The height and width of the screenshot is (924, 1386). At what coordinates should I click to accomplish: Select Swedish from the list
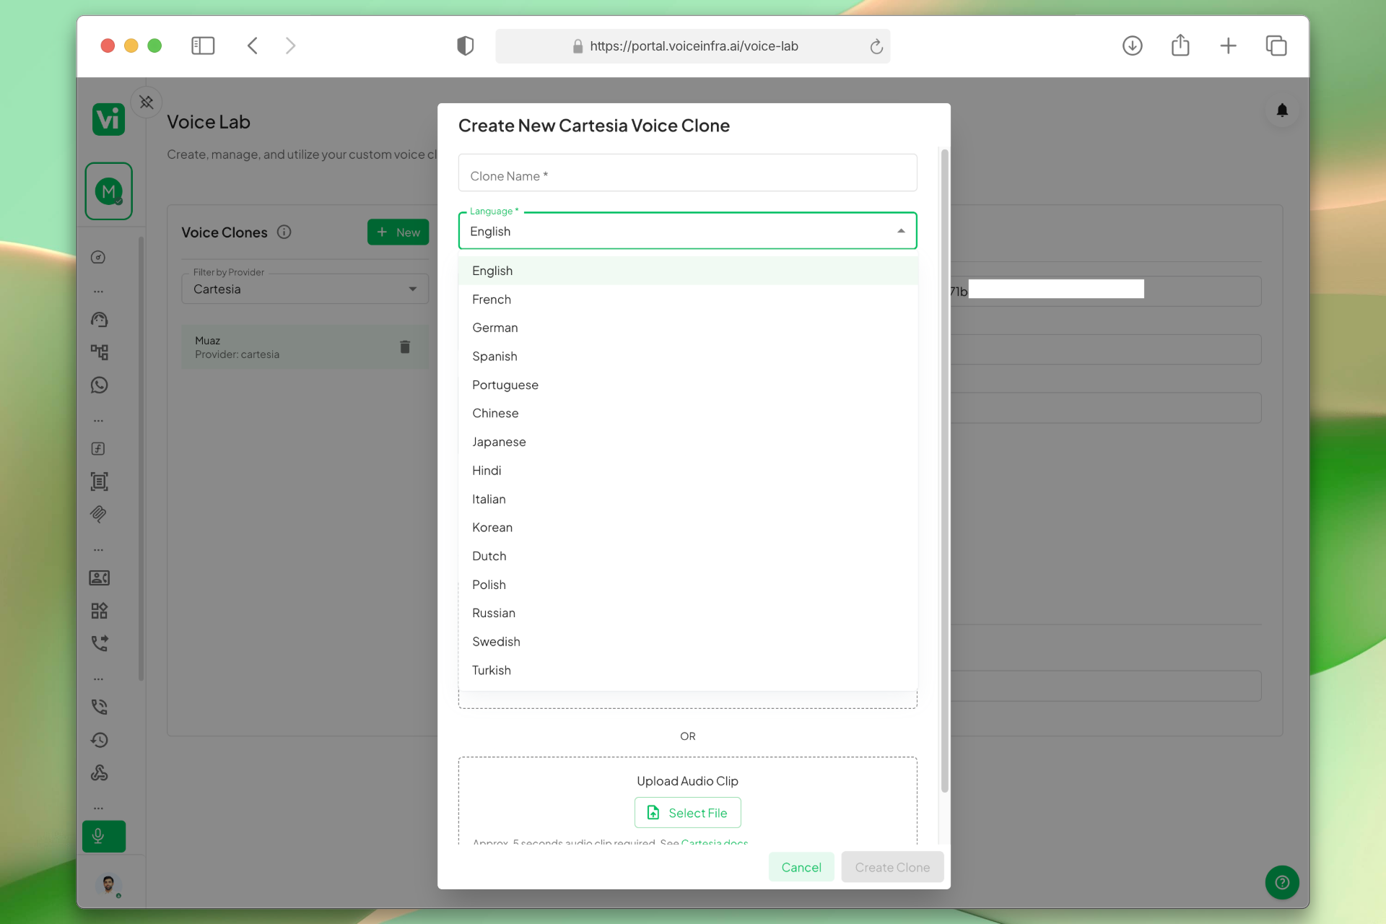click(688, 641)
